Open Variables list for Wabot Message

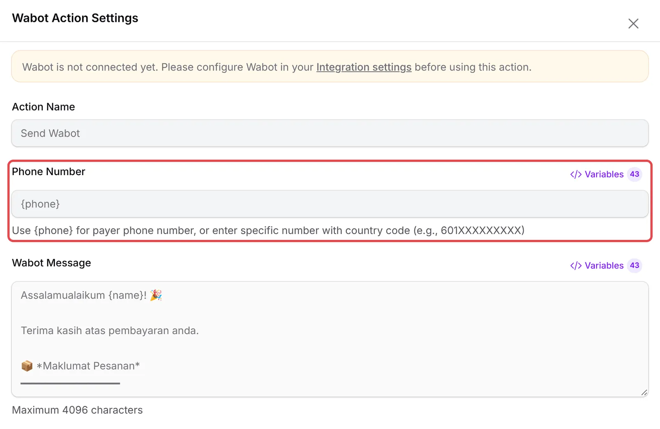[606, 265]
